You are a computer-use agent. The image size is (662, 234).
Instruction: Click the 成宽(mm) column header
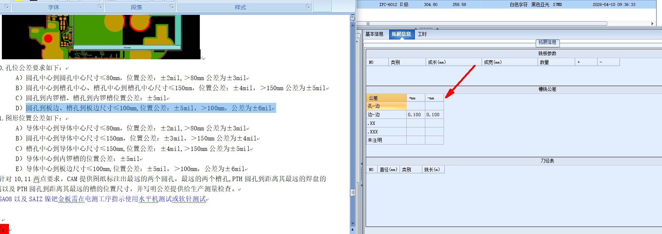(510, 62)
